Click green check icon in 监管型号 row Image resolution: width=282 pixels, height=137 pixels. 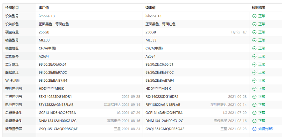pos(254,56)
